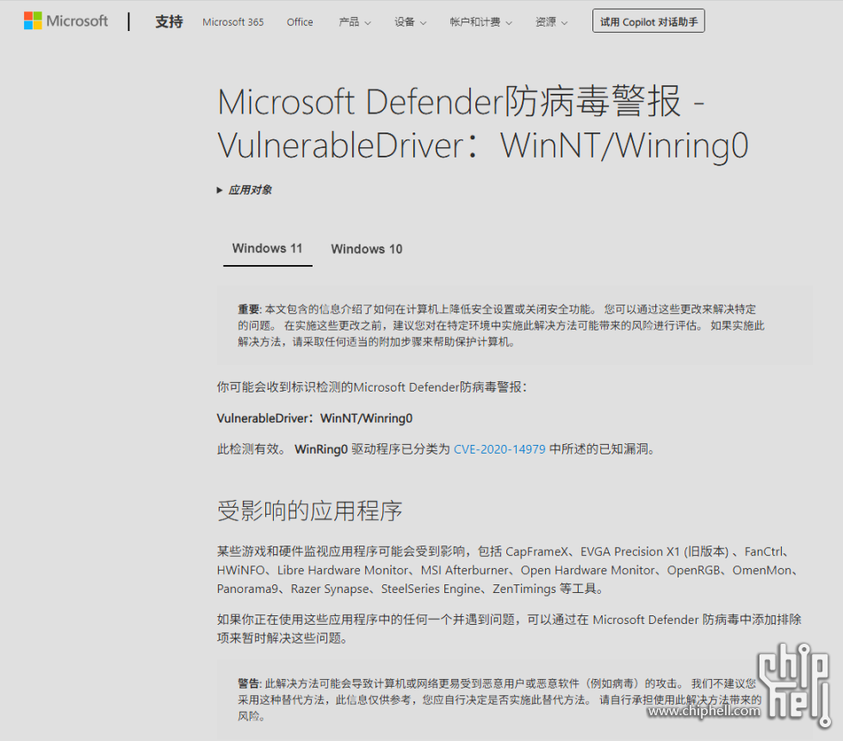
Task: Click the HWiNFO text in list
Action: [241, 570]
